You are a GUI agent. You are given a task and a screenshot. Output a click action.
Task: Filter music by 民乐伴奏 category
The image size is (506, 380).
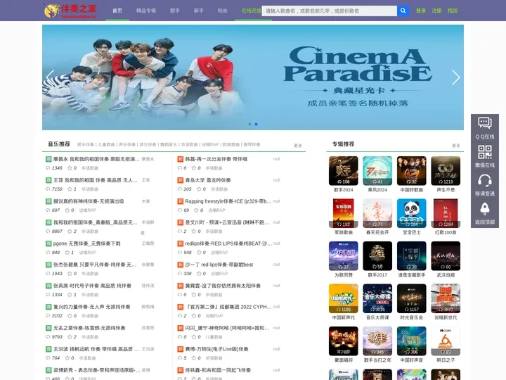pos(86,144)
